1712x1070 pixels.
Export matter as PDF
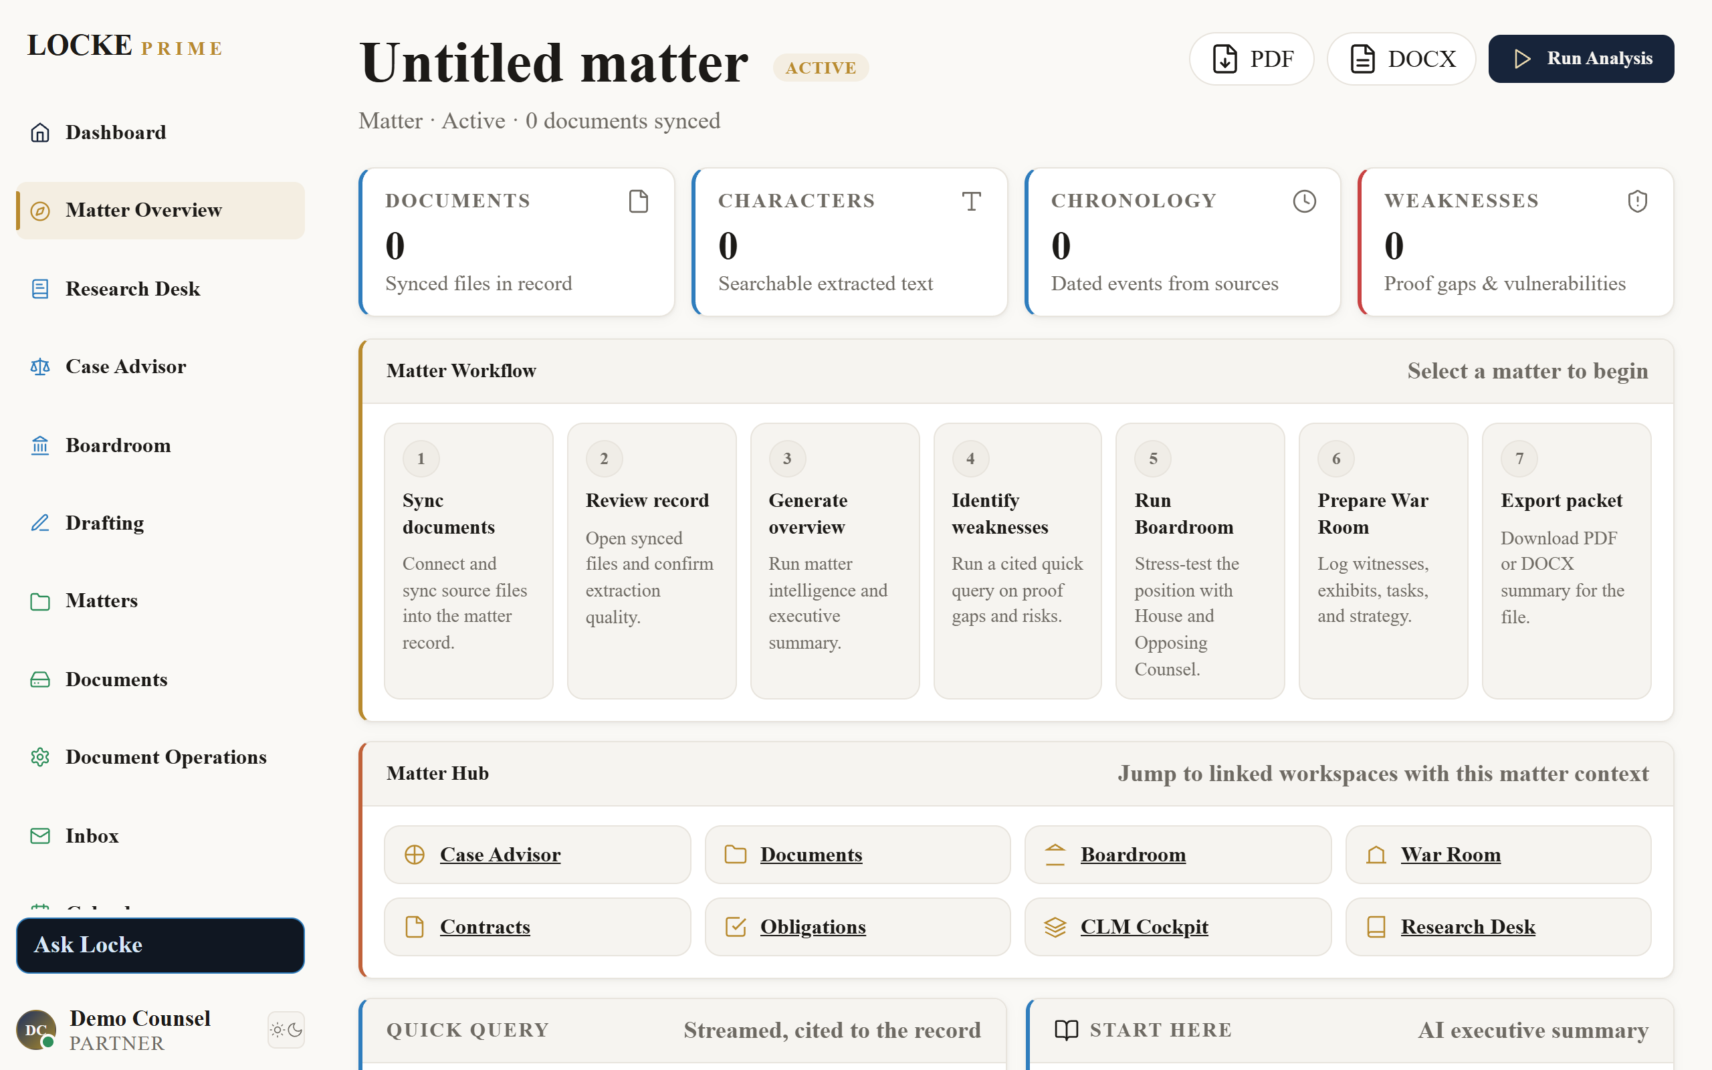pos(1251,59)
